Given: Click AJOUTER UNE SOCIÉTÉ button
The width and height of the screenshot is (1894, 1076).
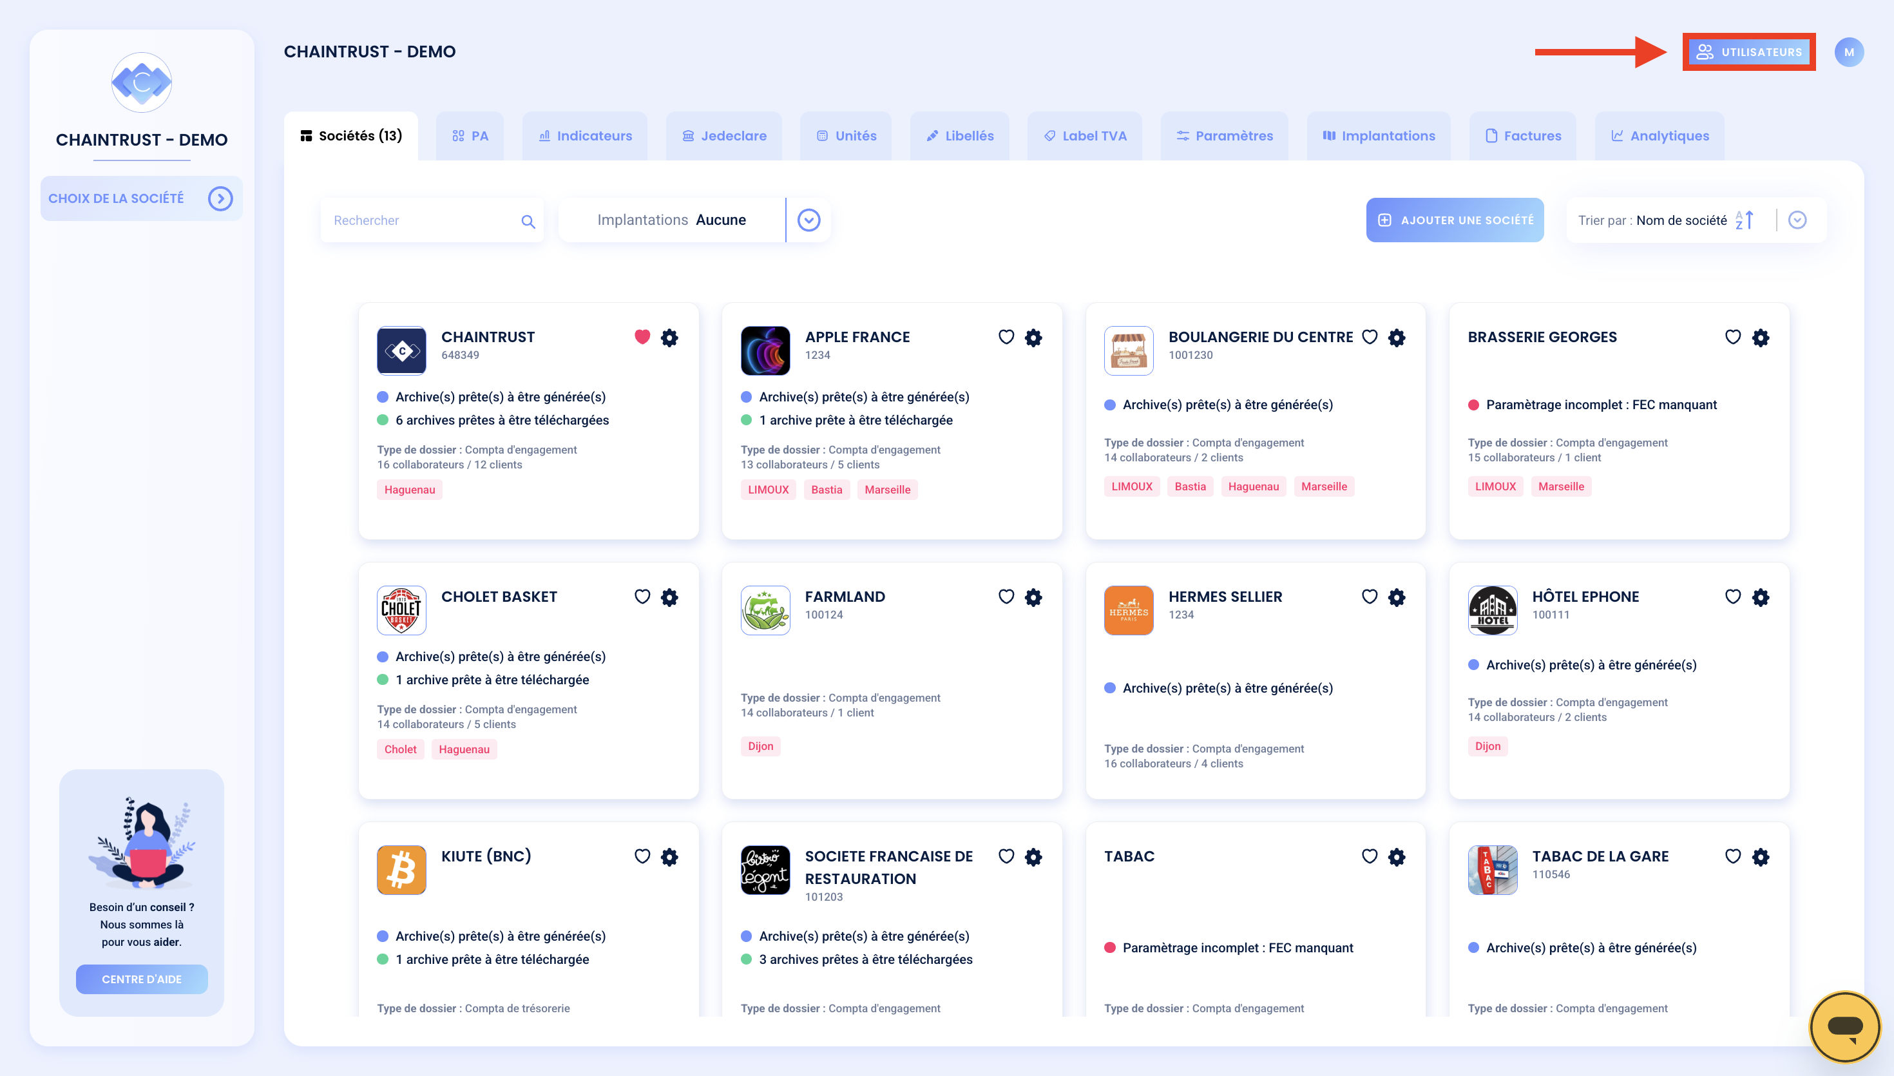Looking at the screenshot, I should [1455, 220].
